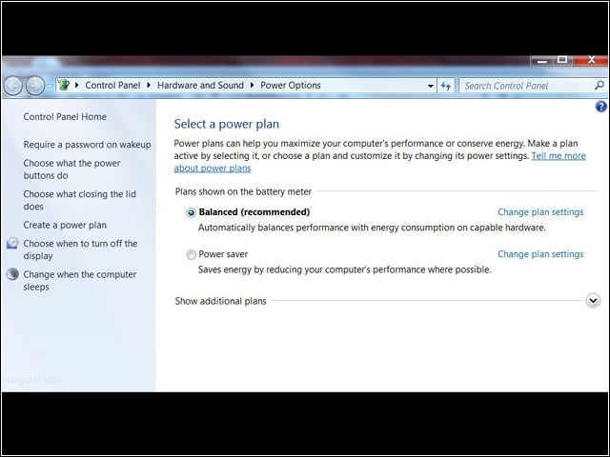Go to Control Panel breadcrumb
The height and width of the screenshot is (457, 610).
[x=112, y=85]
